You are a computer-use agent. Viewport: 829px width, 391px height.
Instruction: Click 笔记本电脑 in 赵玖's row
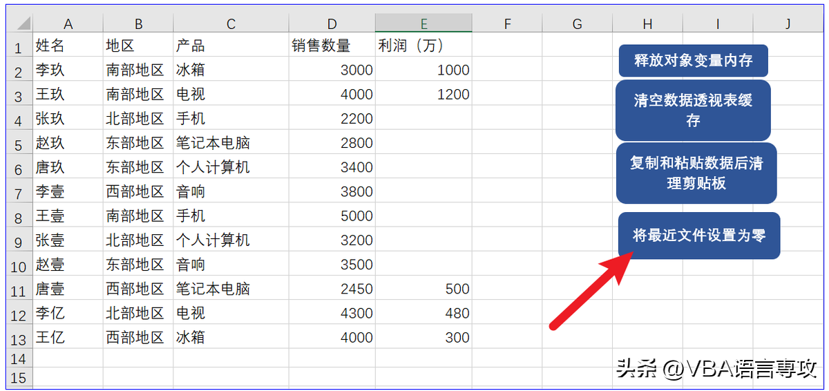click(x=231, y=143)
